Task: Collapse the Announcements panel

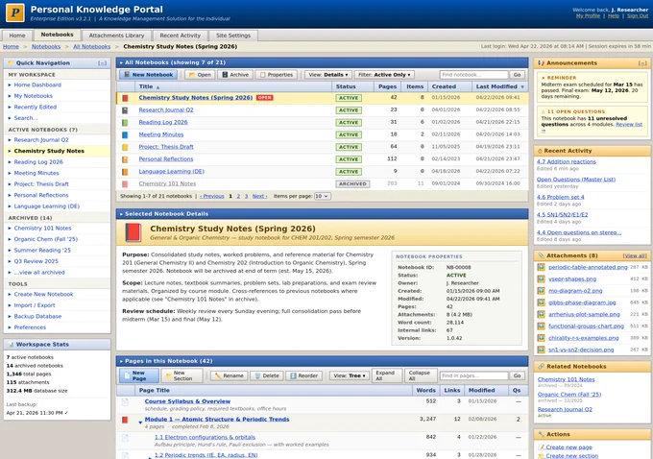Action: 642,63
